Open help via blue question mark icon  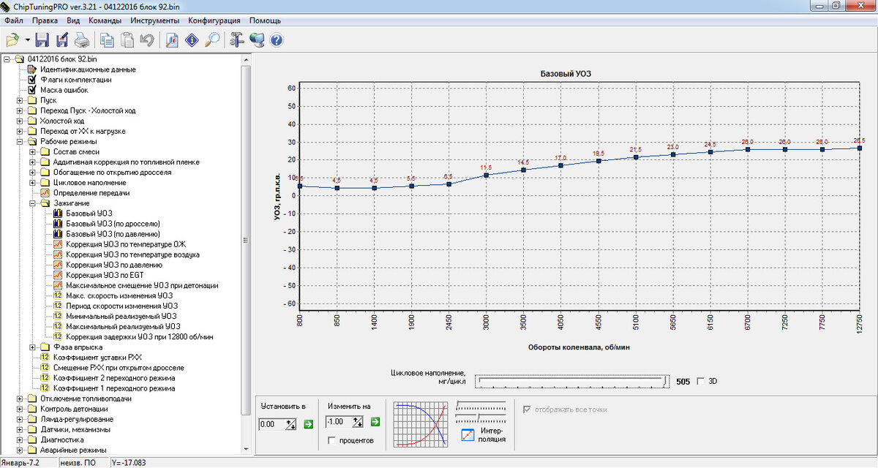277,40
